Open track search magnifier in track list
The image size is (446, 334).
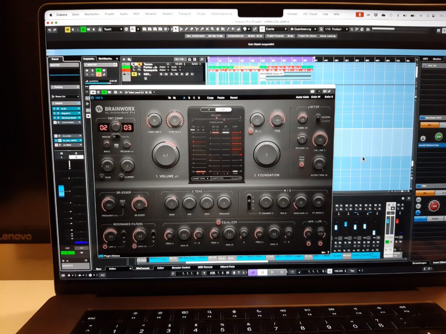coord(202,60)
